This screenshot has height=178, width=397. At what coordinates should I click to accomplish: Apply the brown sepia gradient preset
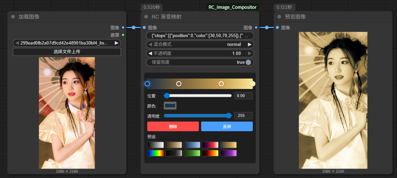(x=174, y=145)
